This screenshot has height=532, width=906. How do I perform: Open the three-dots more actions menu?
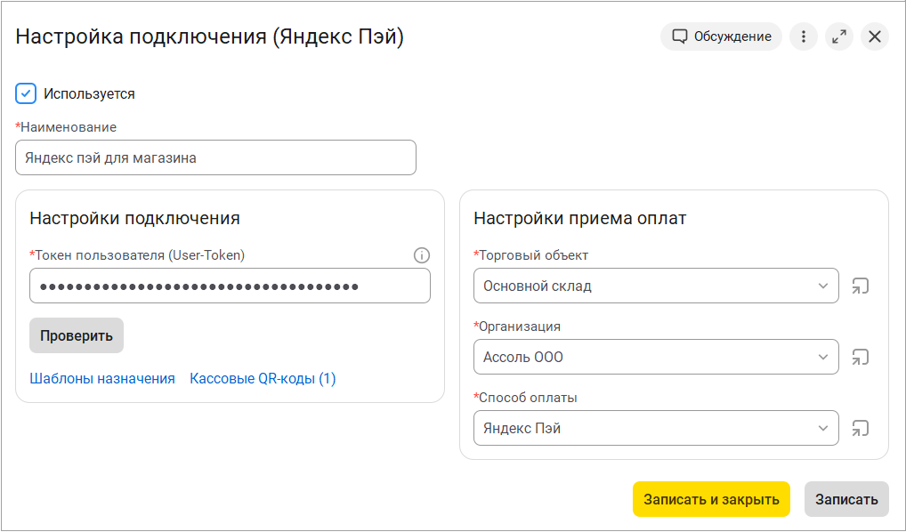803,37
